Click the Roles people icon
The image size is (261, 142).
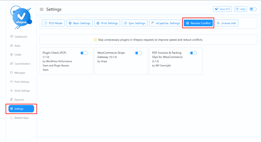(11, 46)
